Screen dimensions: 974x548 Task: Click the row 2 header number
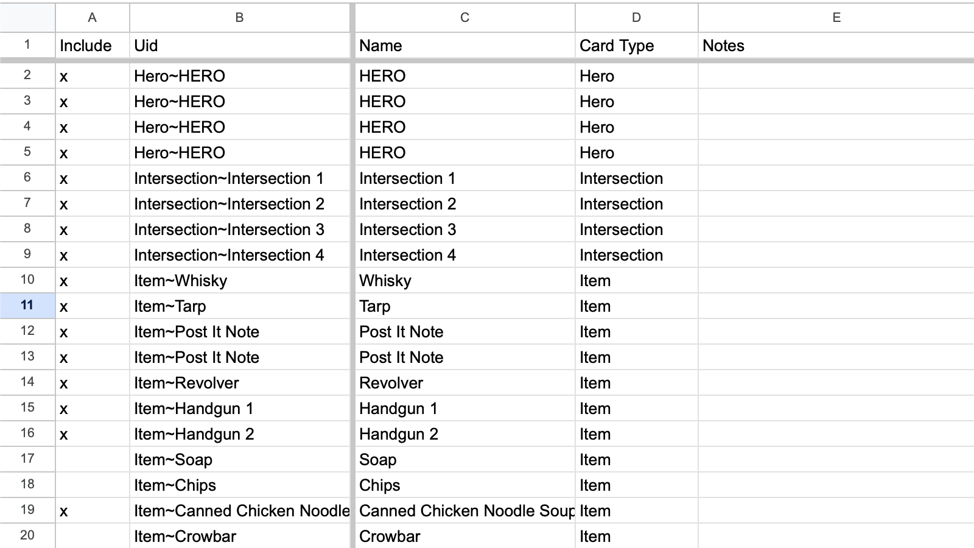[27, 76]
